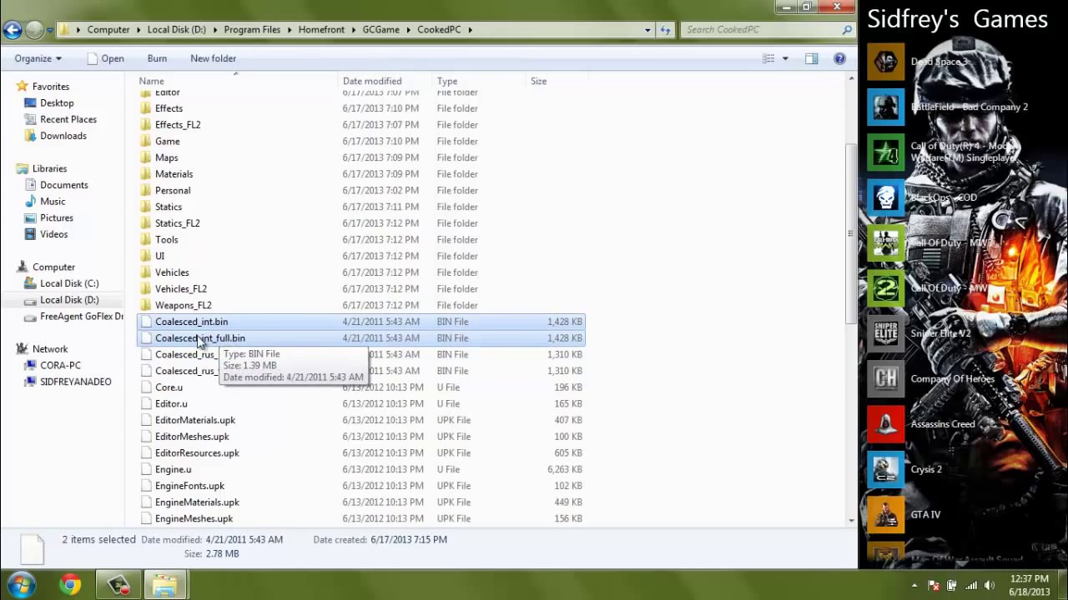The image size is (1068, 600).
Task: Open recent locations dropdown next to Forward
Action: 50,30
